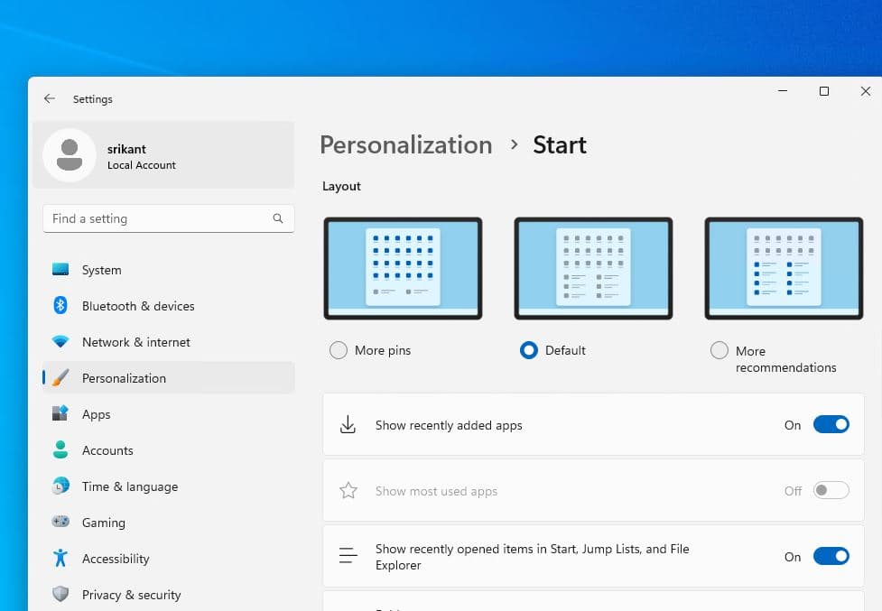The height and width of the screenshot is (611, 882).
Task: Open Network & internet via the Wi-Fi icon
Action: point(60,342)
